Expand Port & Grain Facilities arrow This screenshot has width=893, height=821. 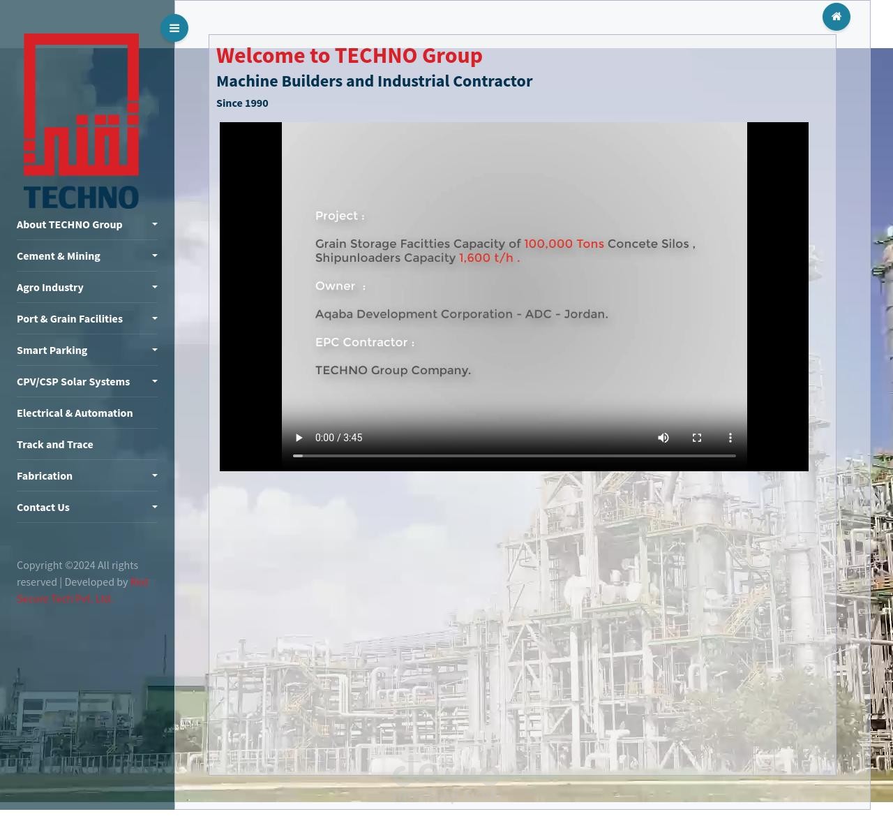pyautogui.click(x=155, y=318)
